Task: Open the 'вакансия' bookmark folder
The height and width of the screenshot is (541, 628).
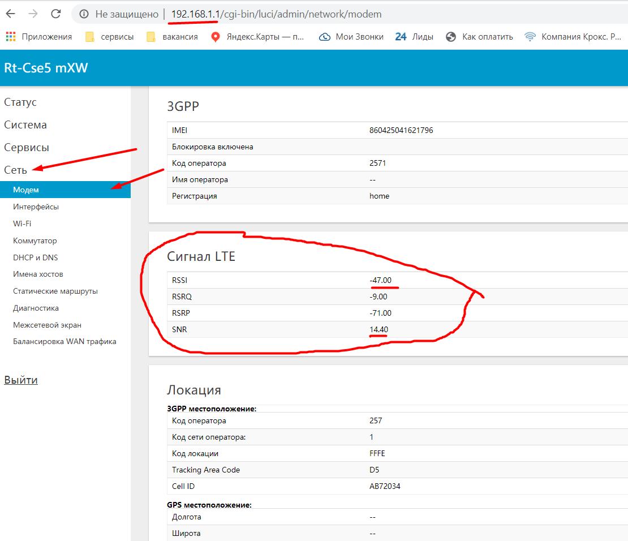Action: click(x=172, y=37)
